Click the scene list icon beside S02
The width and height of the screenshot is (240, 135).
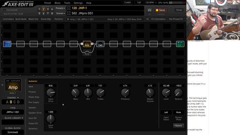[x=69, y=13]
